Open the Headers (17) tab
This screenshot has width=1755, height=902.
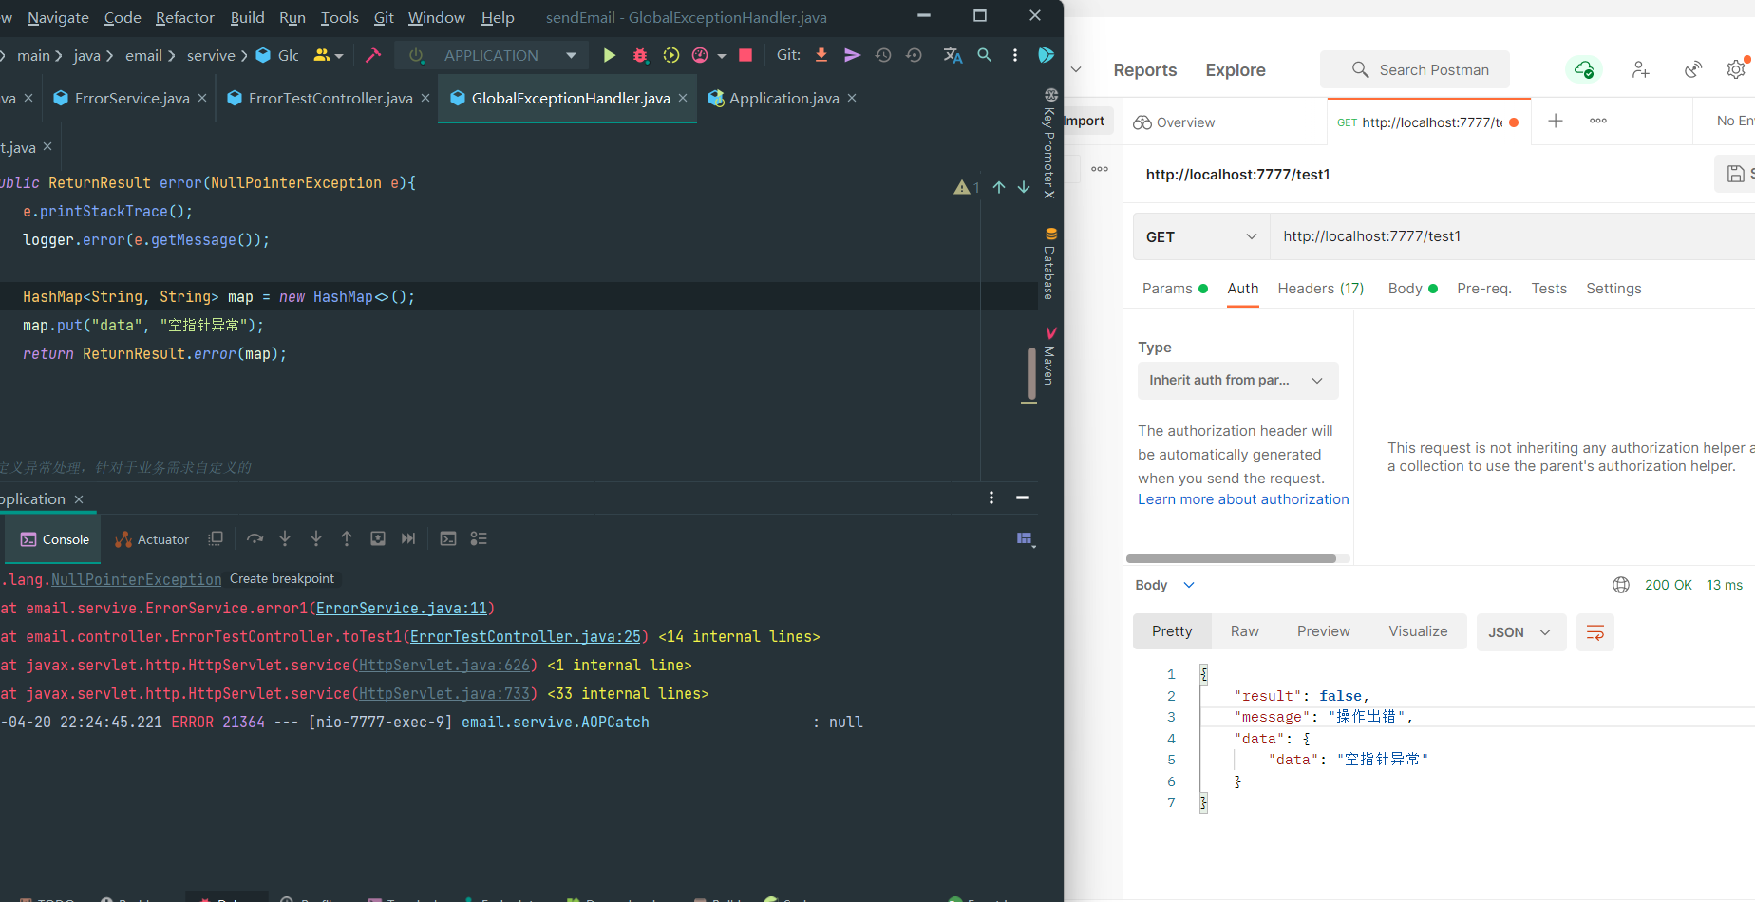[x=1320, y=289]
